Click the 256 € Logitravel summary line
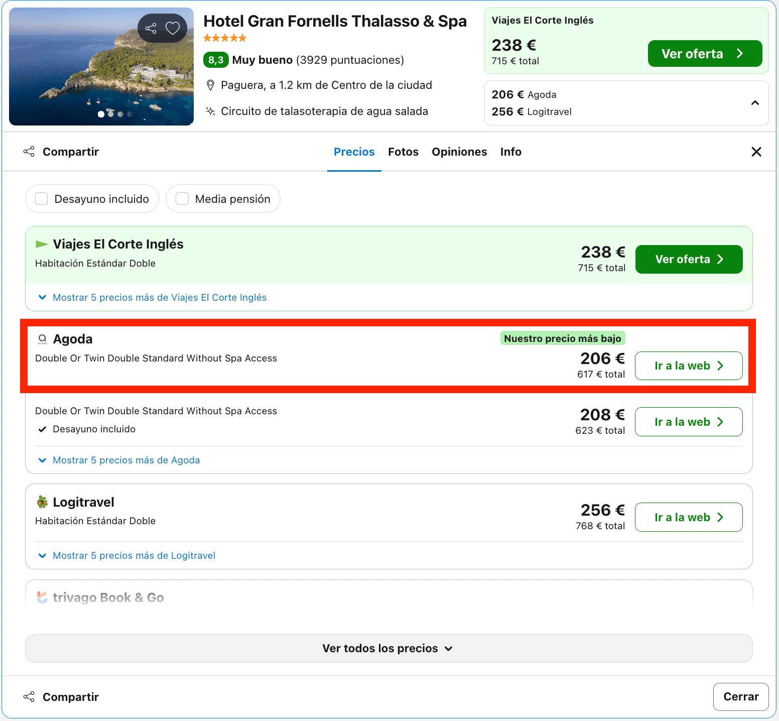The height and width of the screenshot is (721, 779). click(532, 112)
